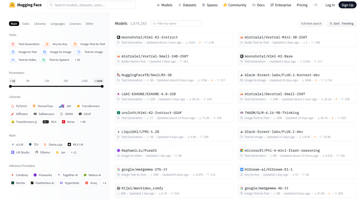Click the MLX library icon
The height and width of the screenshot is (200, 364).
tap(46, 122)
